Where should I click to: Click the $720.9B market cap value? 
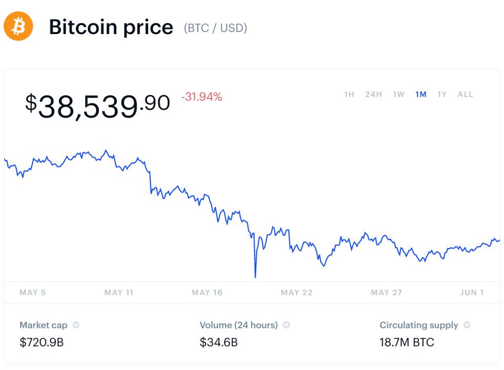[x=42, y=343]
